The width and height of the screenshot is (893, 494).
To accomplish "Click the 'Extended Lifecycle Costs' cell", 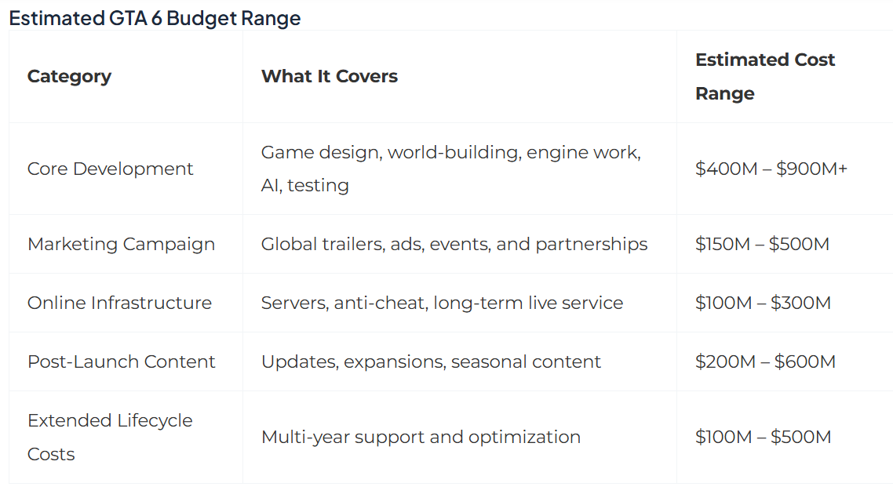I will click(110, 437).
